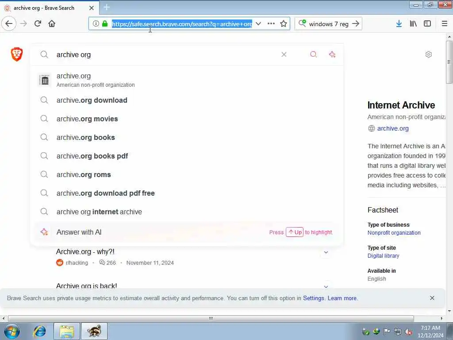Open Windows Explorer from the taskbar
The image size is (453, 340).
pyautogui.click(x=67, y=331)
